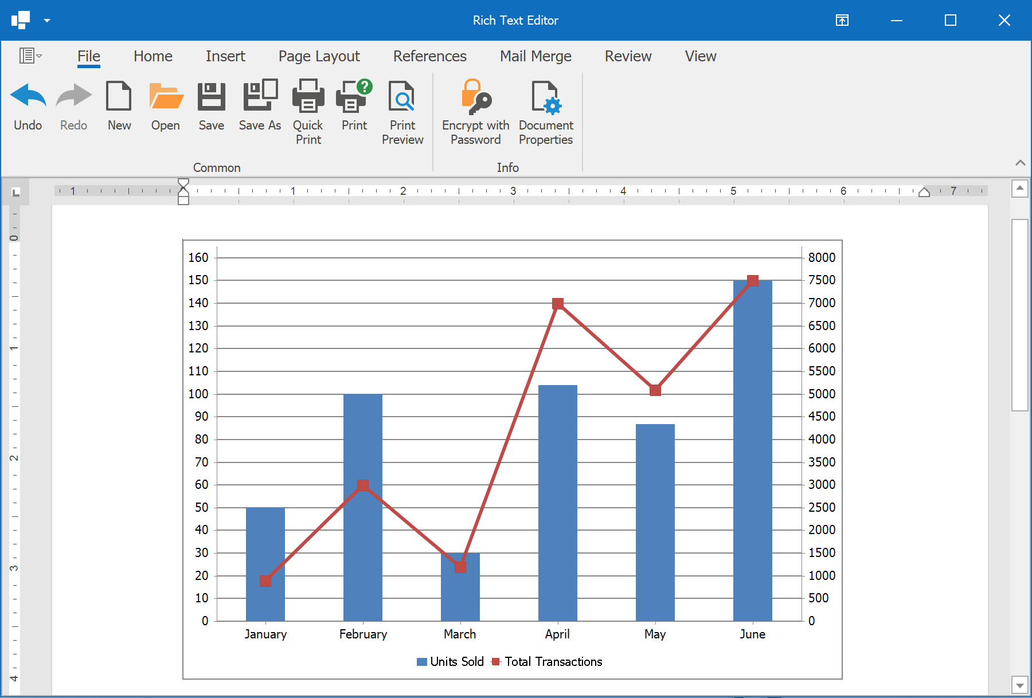Open Document Properties

pyautogui.click(x=545, y=96)
